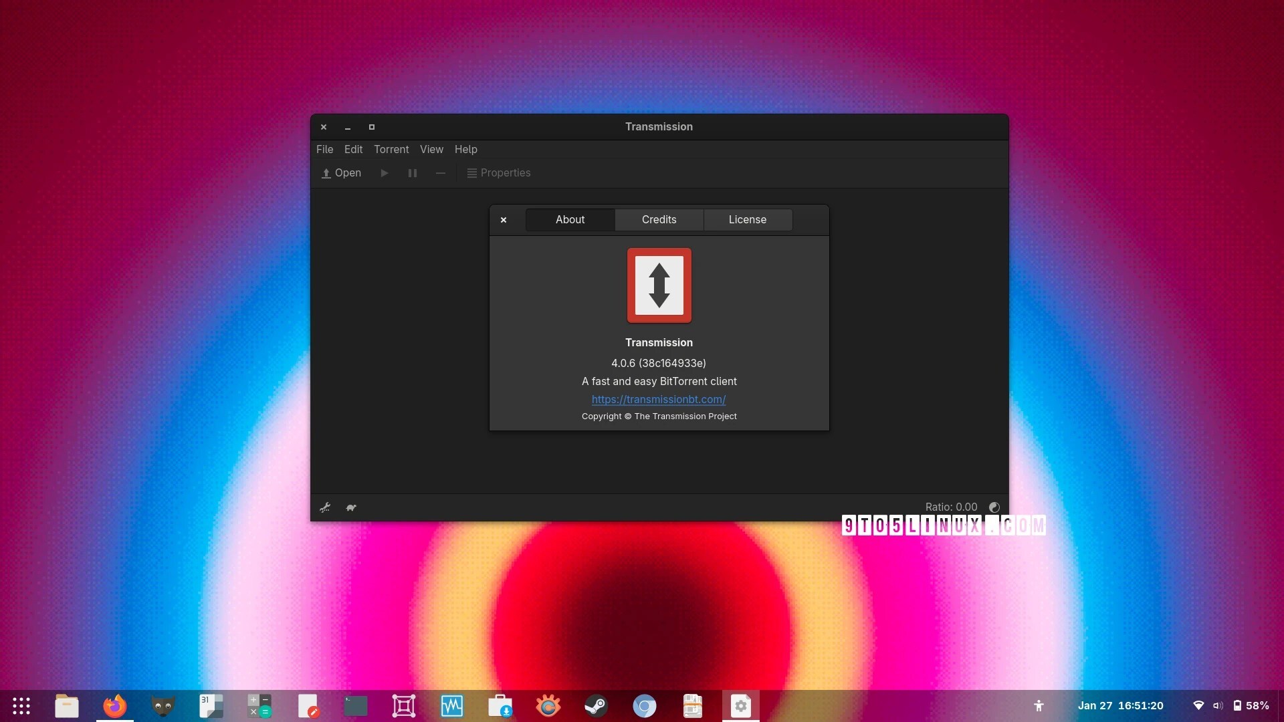Switch to the Credits tab
This screenshot has width=1284, height=722.
tap(659, 219)
